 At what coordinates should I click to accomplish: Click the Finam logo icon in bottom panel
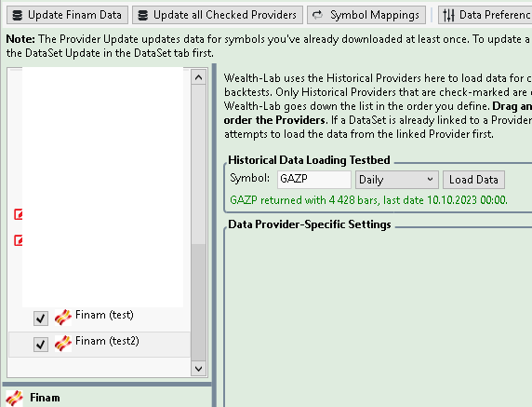point(14,399)
